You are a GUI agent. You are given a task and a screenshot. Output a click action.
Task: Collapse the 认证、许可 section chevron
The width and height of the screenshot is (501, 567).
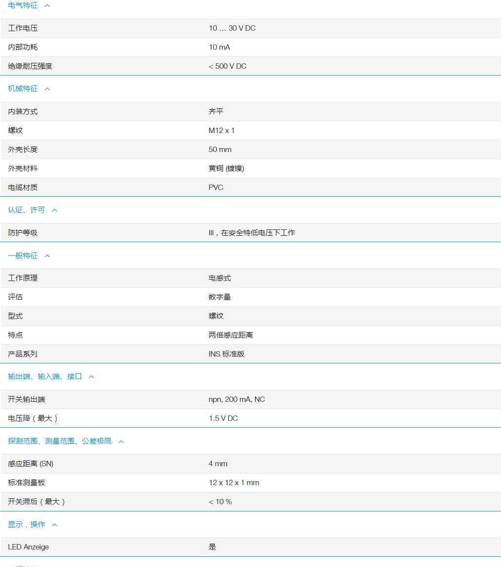coord(55,210)
